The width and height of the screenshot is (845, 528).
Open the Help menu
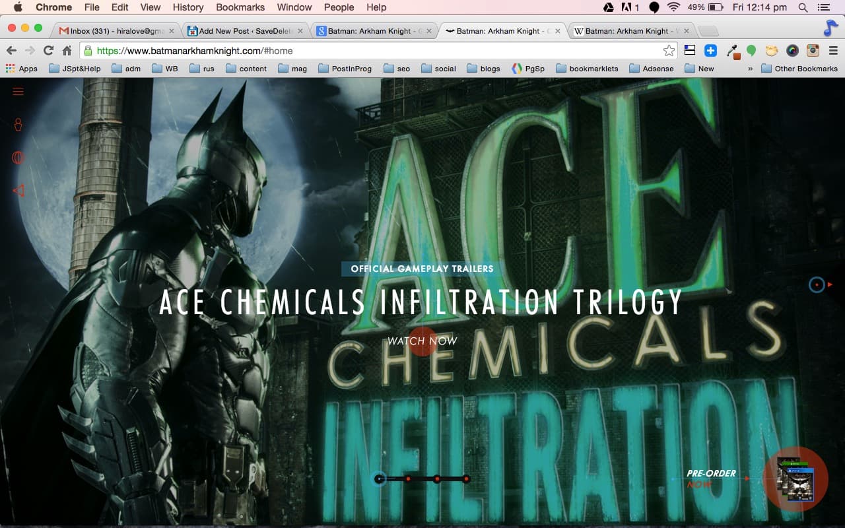click(376, 7)
